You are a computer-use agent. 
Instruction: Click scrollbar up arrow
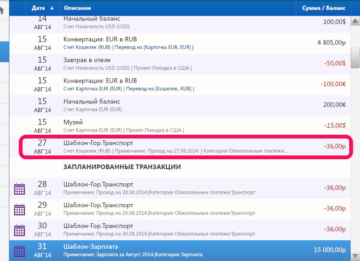point(355,21)
